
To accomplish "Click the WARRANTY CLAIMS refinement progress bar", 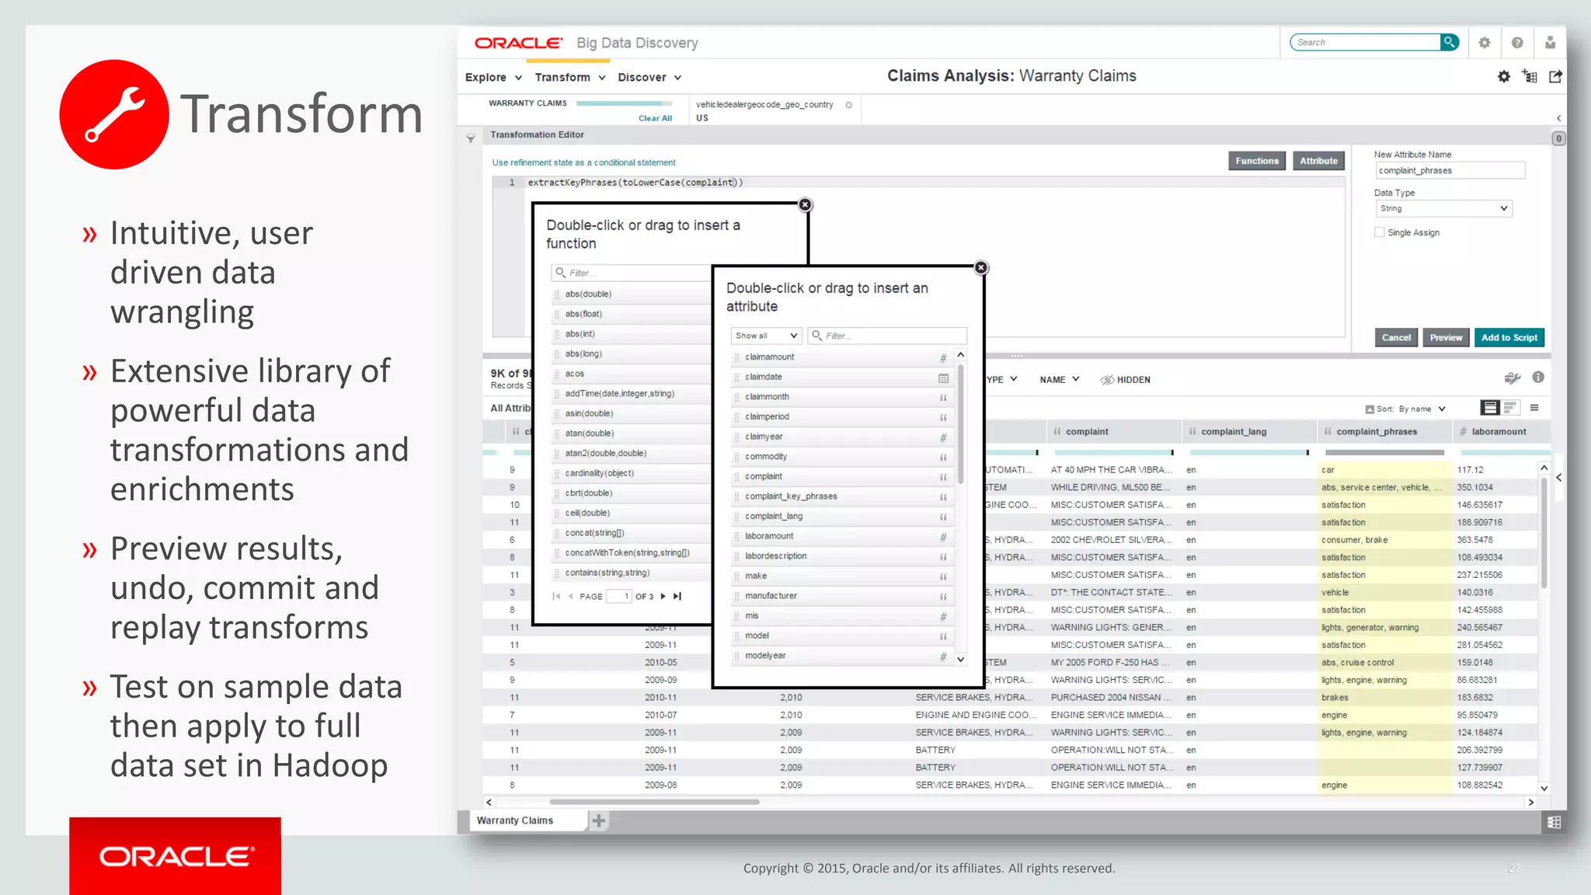I will coord(625,103).
